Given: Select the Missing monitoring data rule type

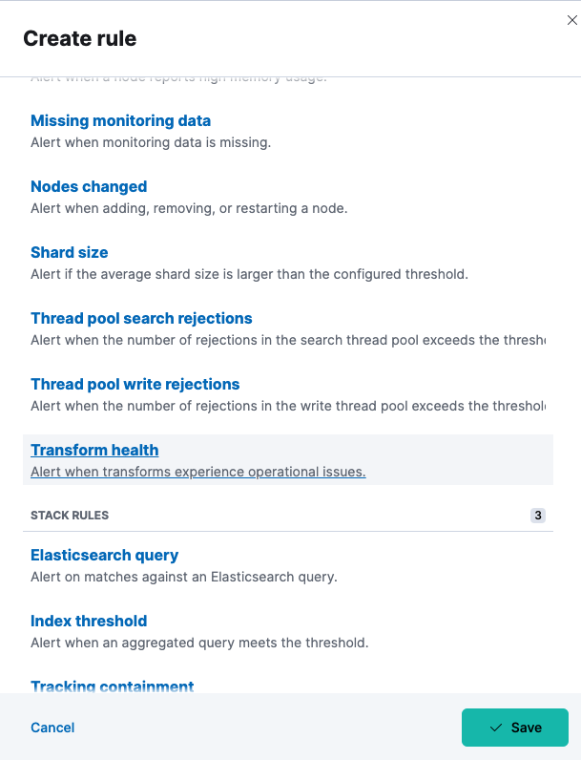Looking at the screenshot, I should click(x=120, y=121).
